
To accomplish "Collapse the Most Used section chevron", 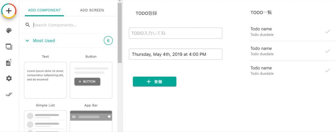I will pos(27,41).
